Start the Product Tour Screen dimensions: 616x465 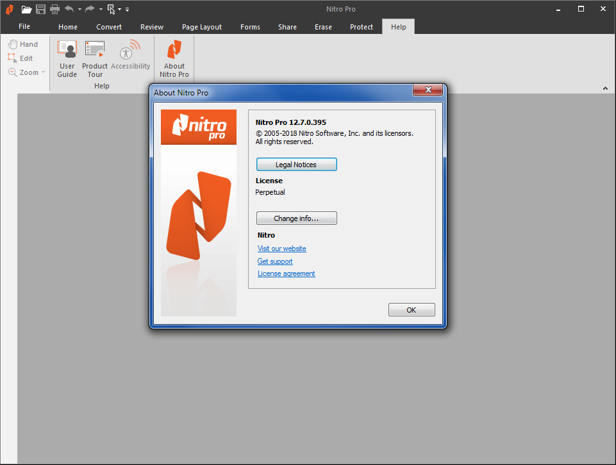point(95,59)
